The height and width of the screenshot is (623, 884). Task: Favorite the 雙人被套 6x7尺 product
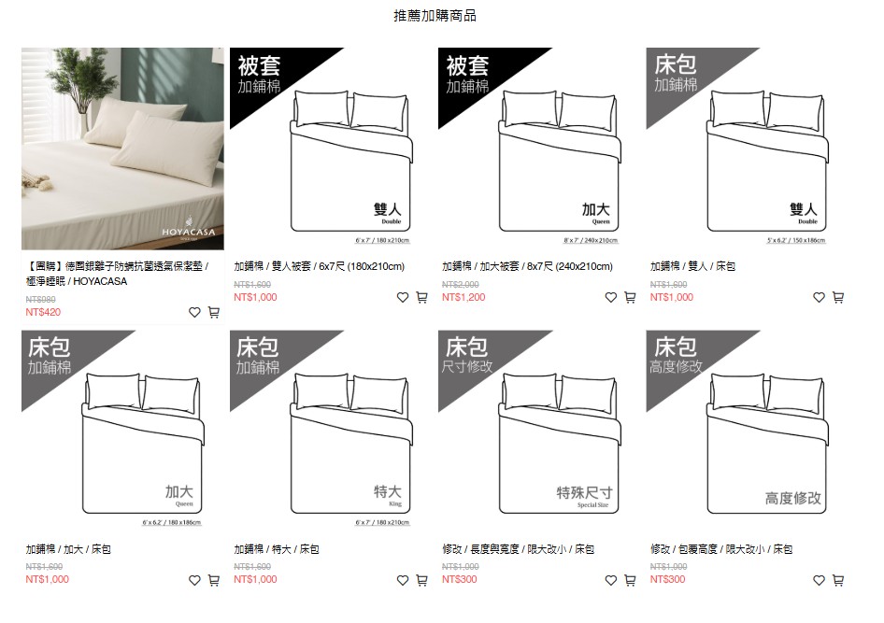point(403,297)
